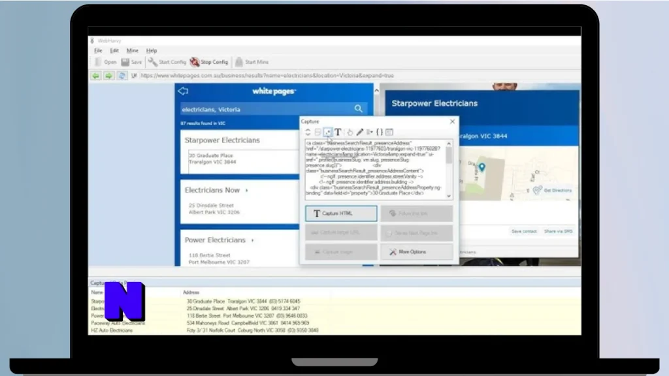The width and height of the screenshot is (669, 376).
Task: Open the list dropdown icon in Capture toolbar
Action: pos(370,132)
